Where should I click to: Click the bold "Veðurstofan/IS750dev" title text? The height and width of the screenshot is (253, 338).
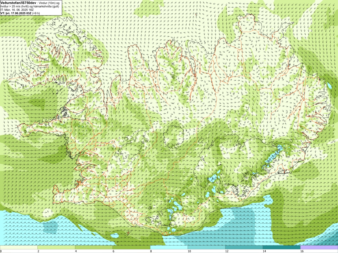point(18,3)
